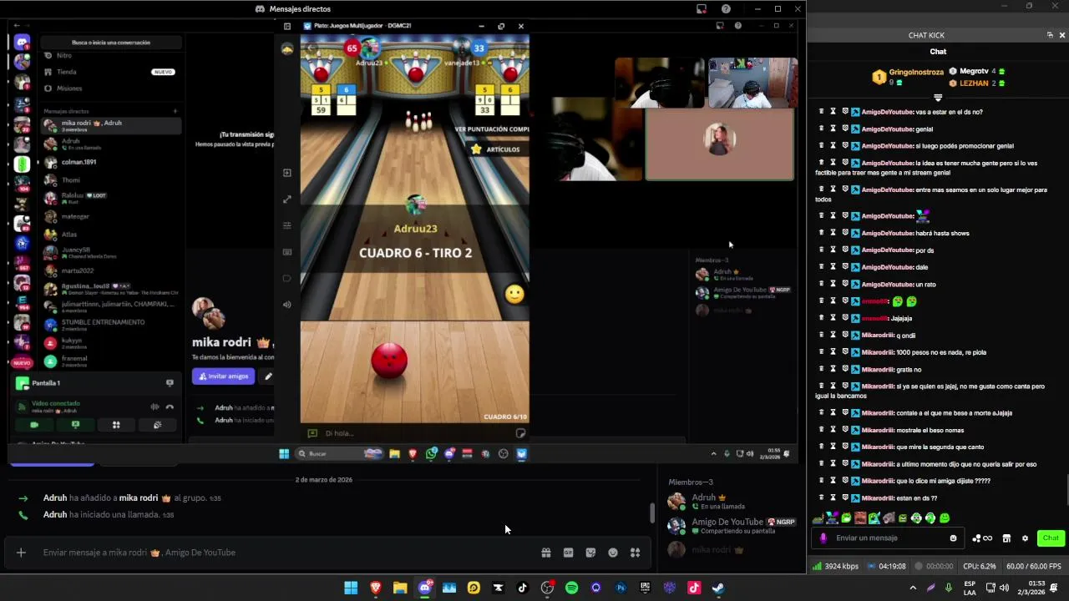Open the gift icon in message bar
The image size is (1069, 601).
point(545,553)
